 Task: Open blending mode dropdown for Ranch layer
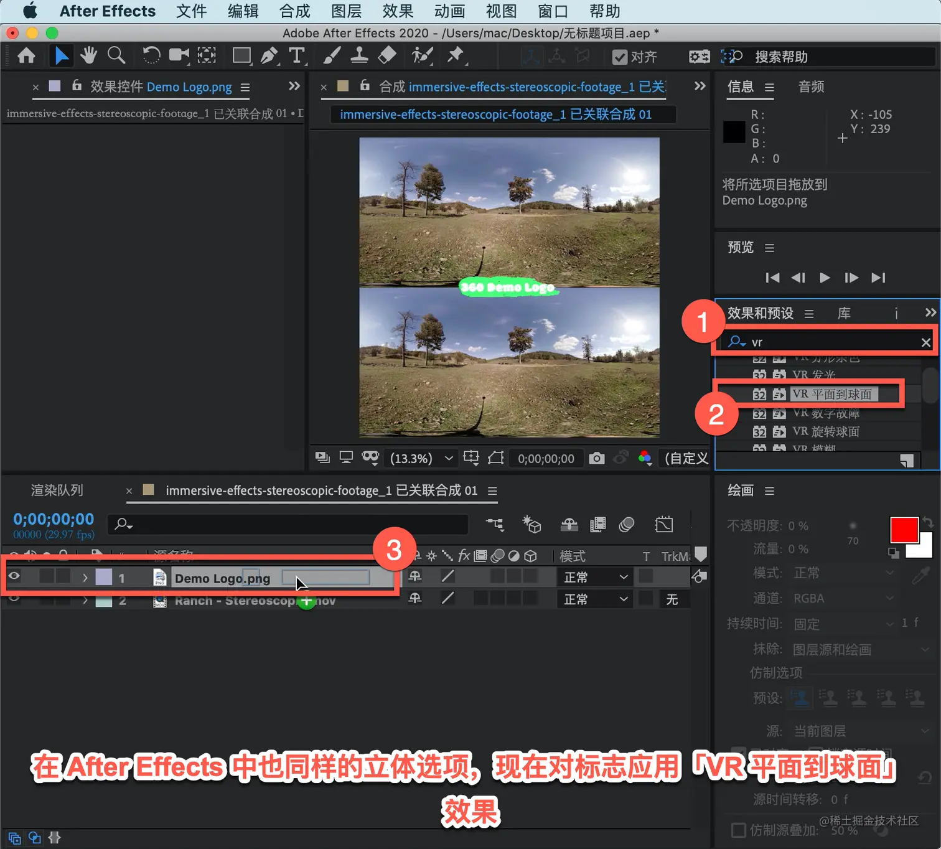pyautogui.click(x=596, y=599)
